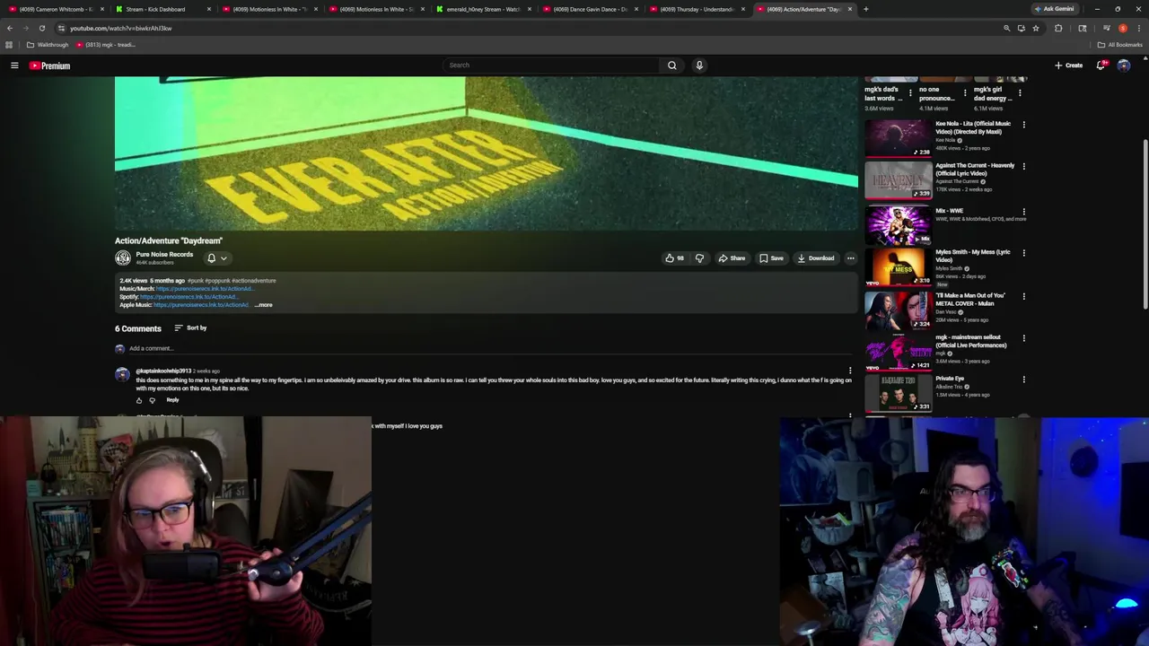Open Pure Noise Records channel avatar
Viewport: 1149px width, 646px height.
(x=123, y=258)
